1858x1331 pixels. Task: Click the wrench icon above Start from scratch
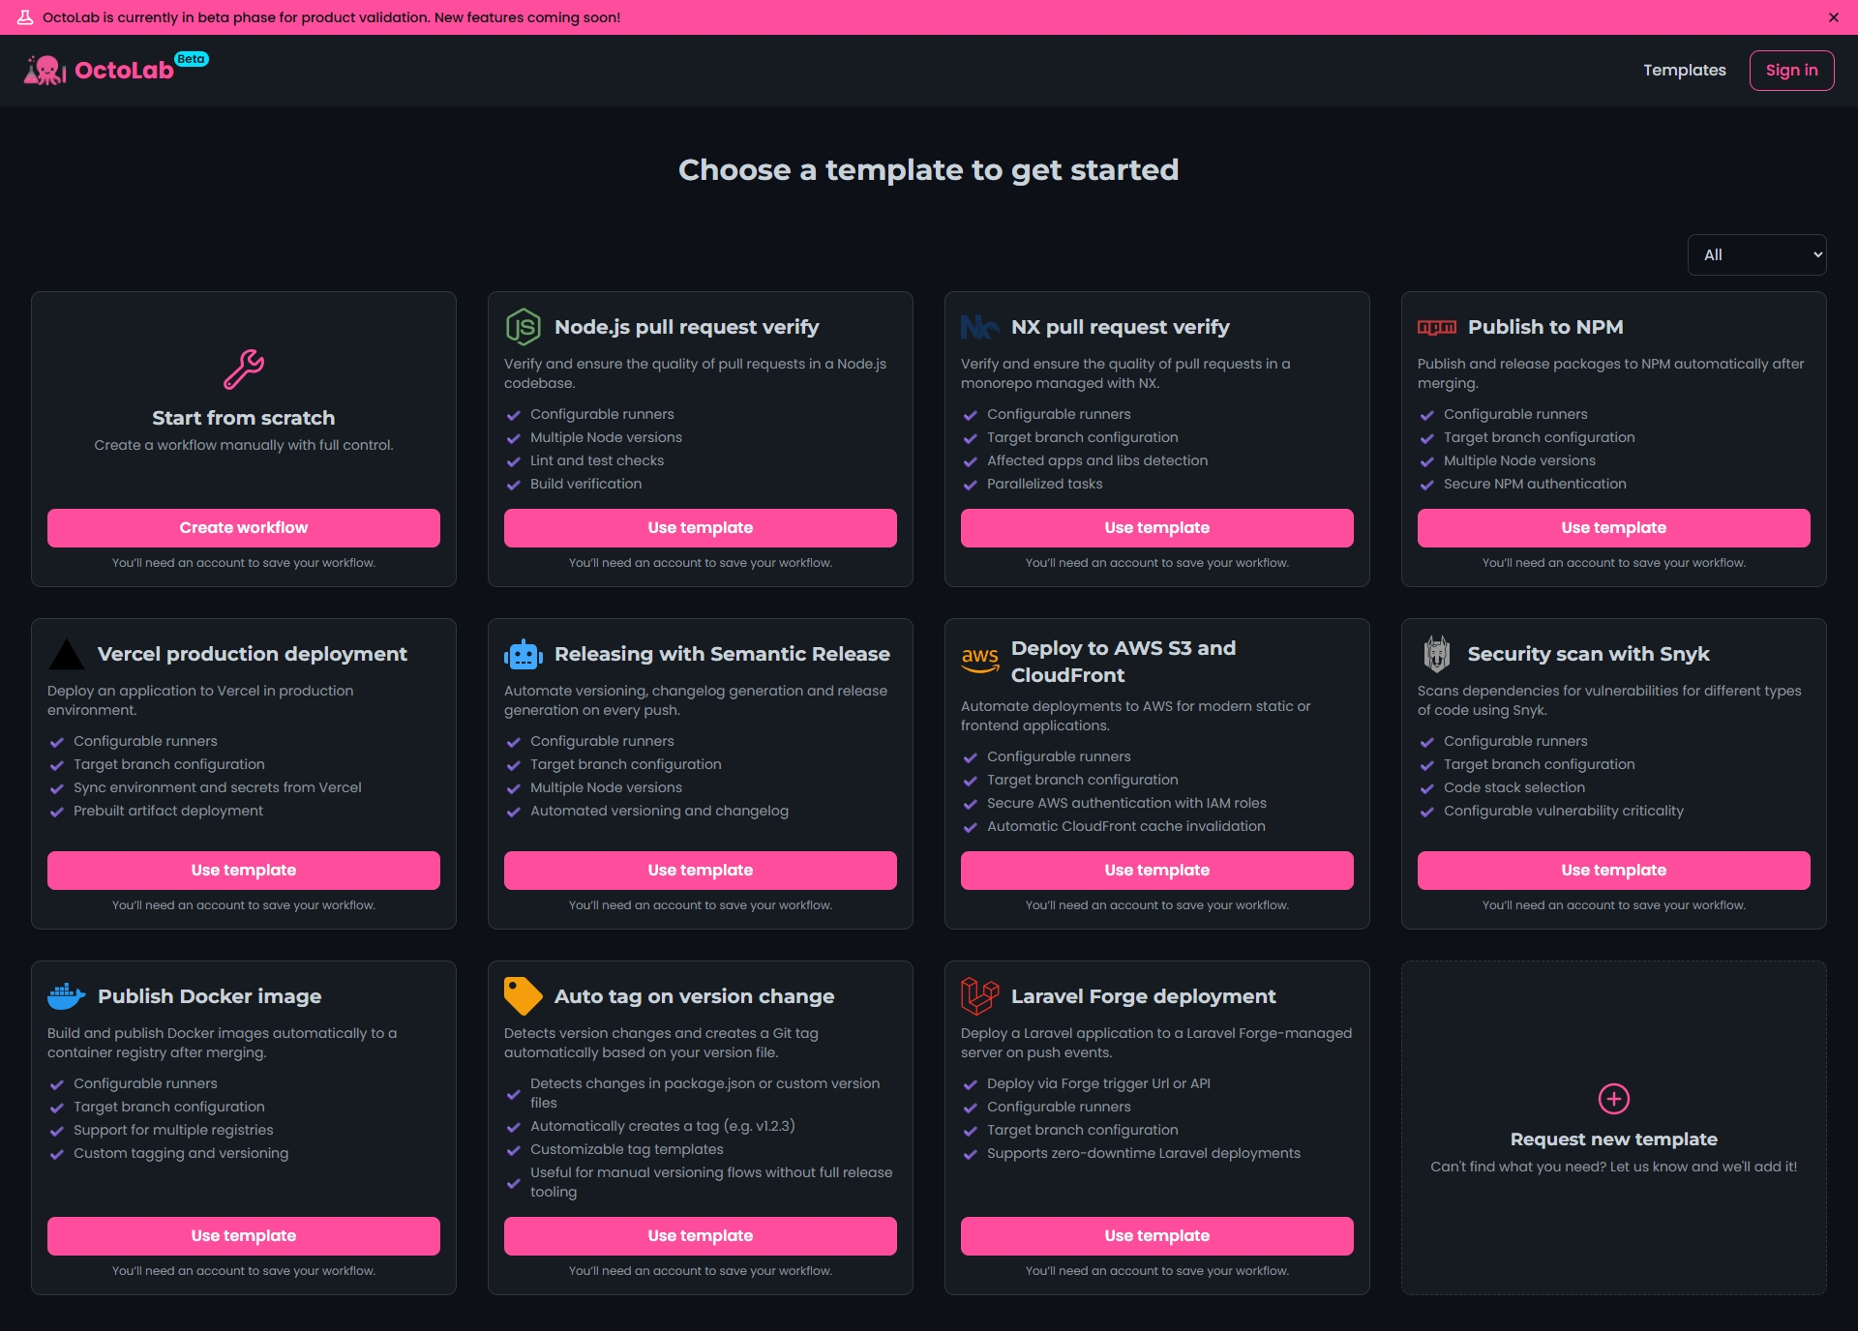[x=244, y=370]
